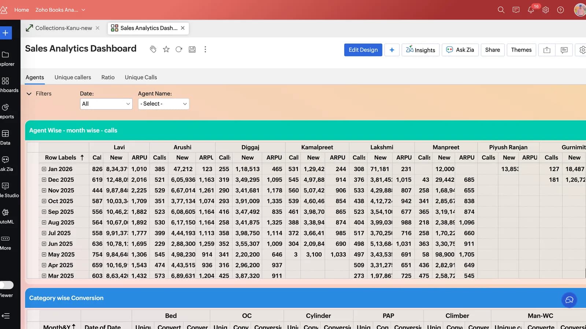Screen dimensions: 586x329
Task: Click the export icon next to Themes
Action: tap(547, 50)
